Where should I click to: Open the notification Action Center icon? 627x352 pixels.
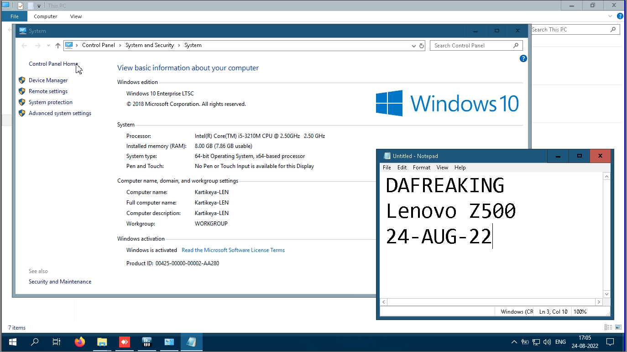(x=610, y=342)
